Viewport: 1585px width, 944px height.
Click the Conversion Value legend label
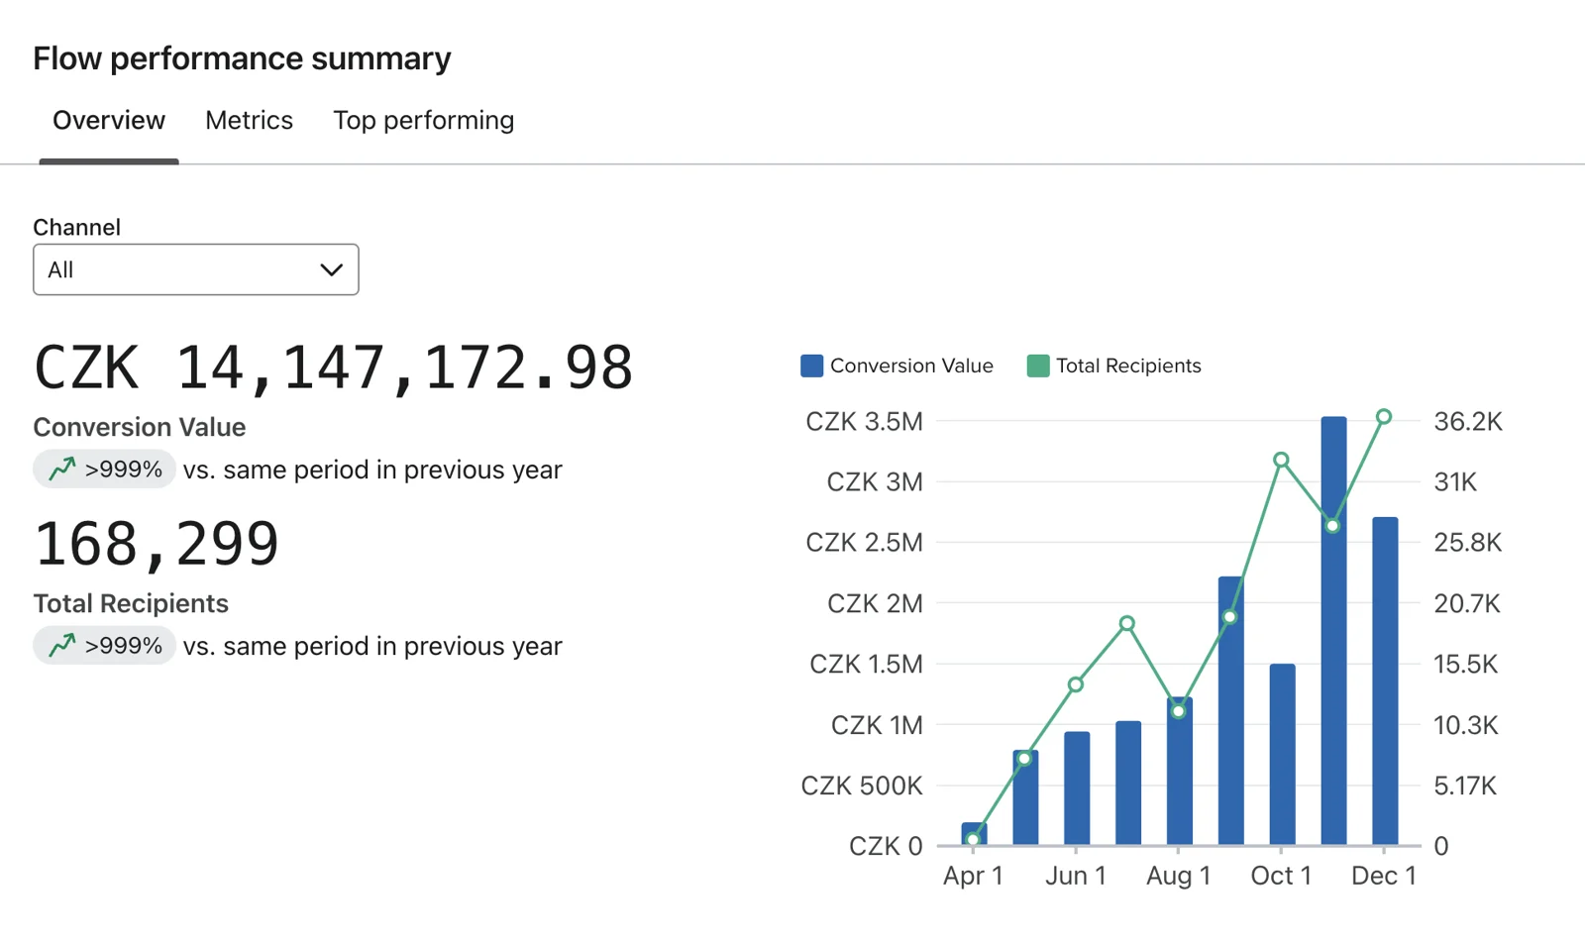[911, 366]
